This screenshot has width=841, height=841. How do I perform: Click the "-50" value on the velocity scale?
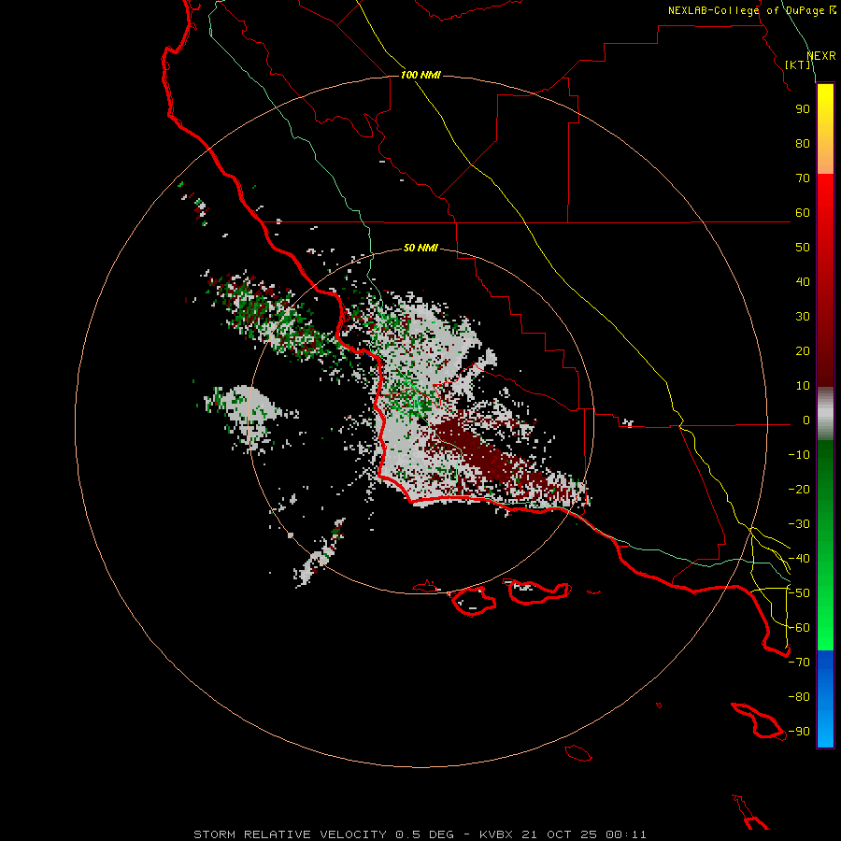(799, 593)
